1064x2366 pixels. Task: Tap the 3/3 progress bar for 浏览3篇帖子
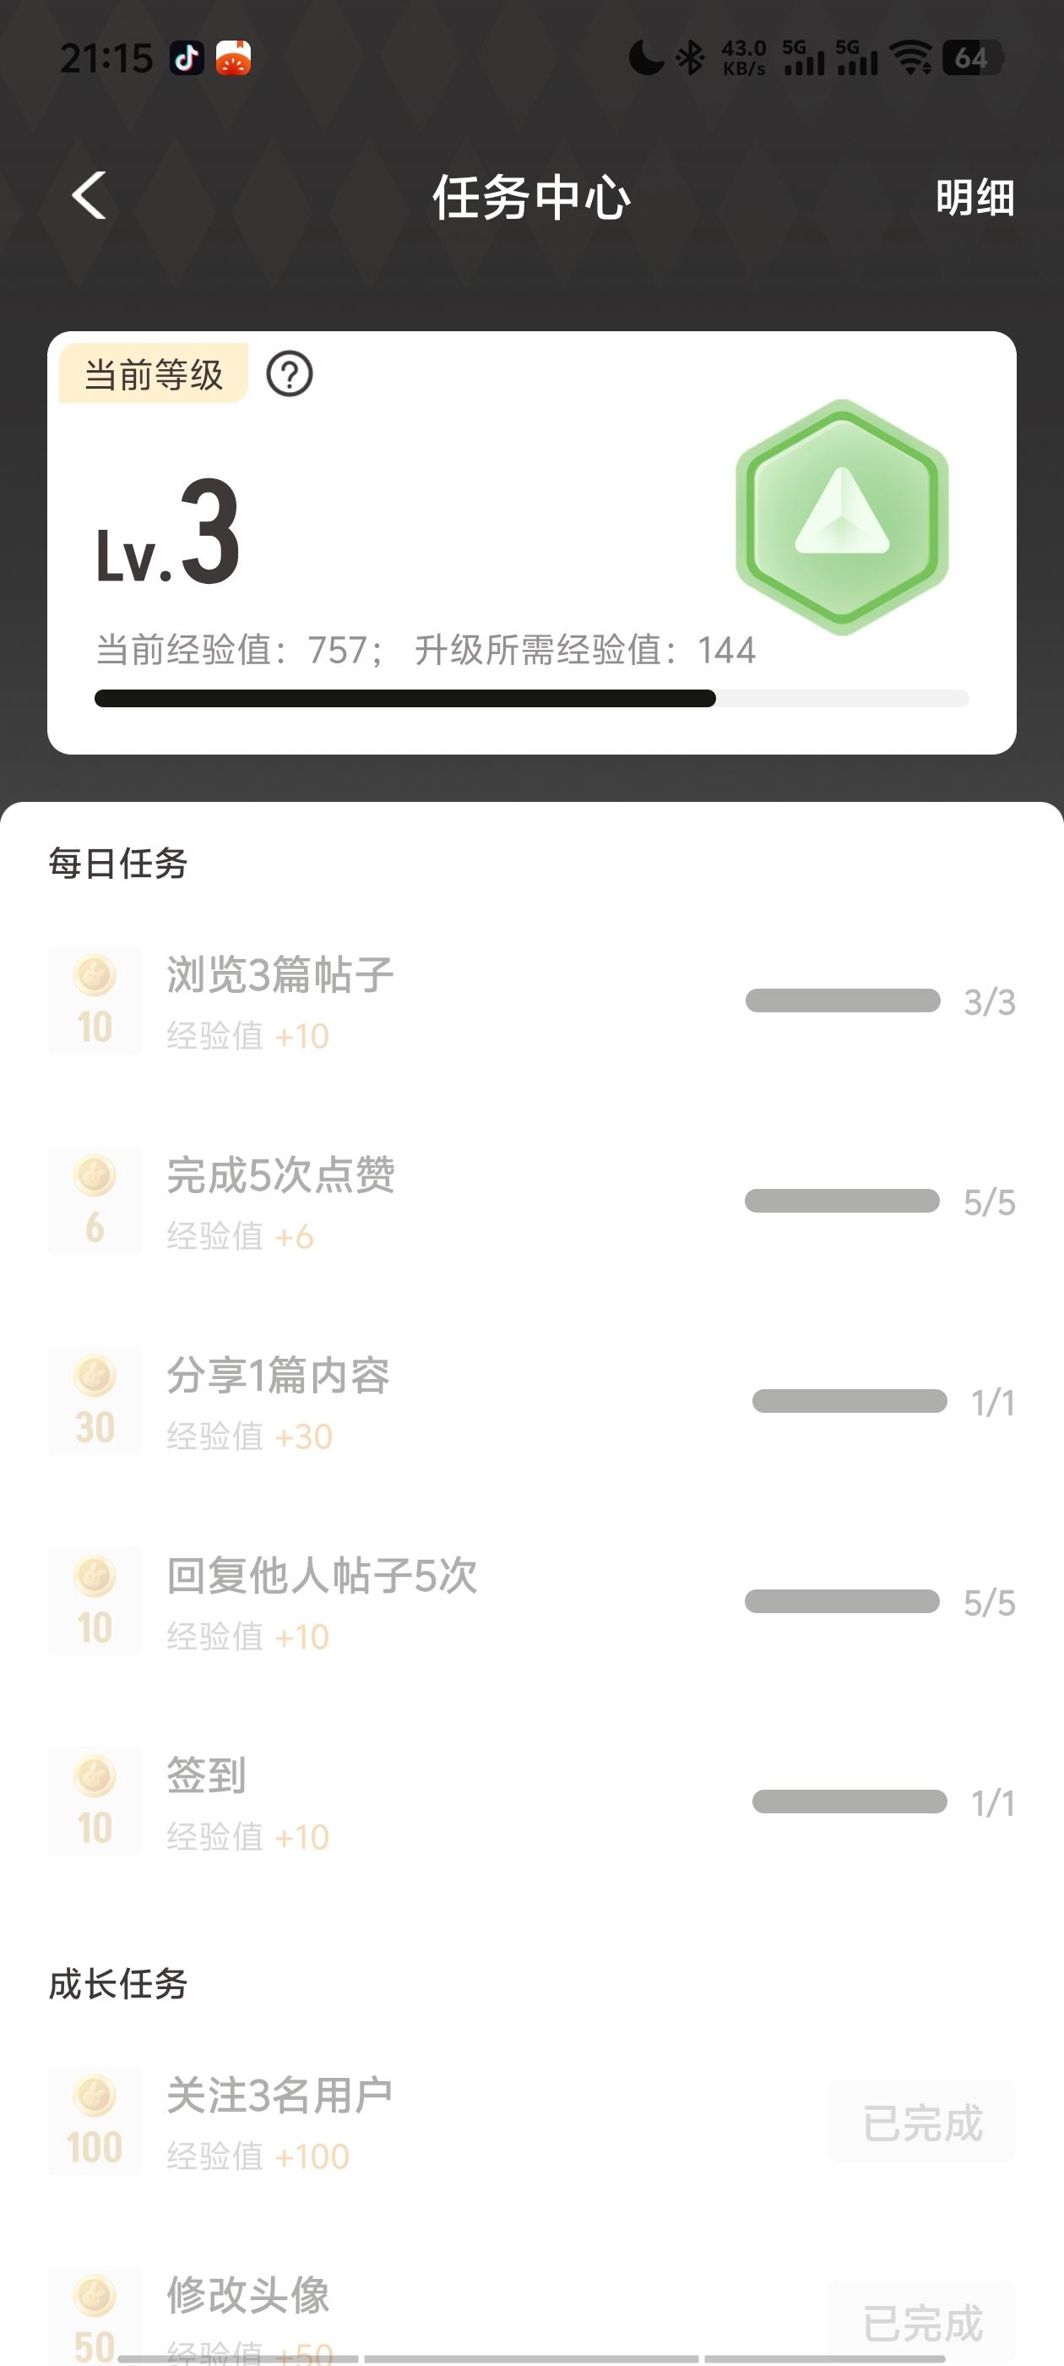pyautogui.click(x=843, y=1000)
